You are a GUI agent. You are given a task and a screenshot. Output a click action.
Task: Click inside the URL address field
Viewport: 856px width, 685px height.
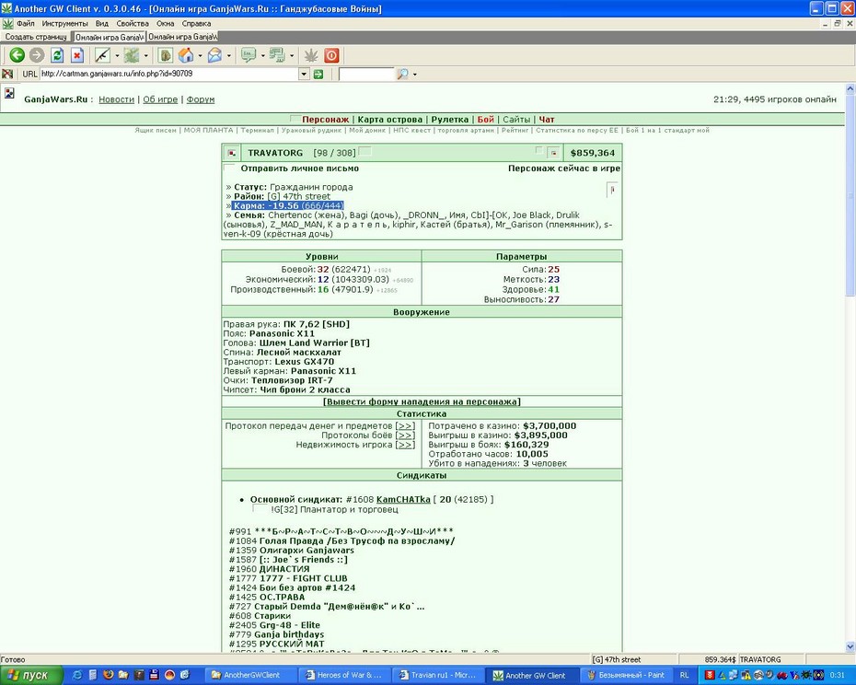click(169, 74)
